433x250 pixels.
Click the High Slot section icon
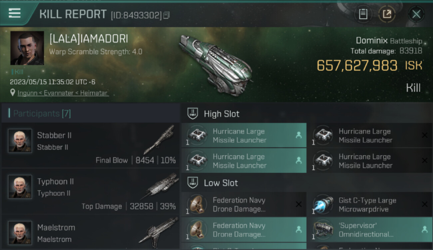coord(193,114)
